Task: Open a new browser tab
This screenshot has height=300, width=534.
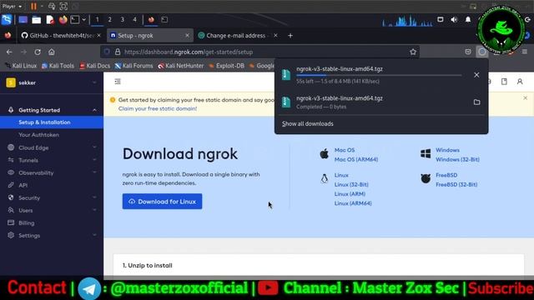Action: (290, 35)
